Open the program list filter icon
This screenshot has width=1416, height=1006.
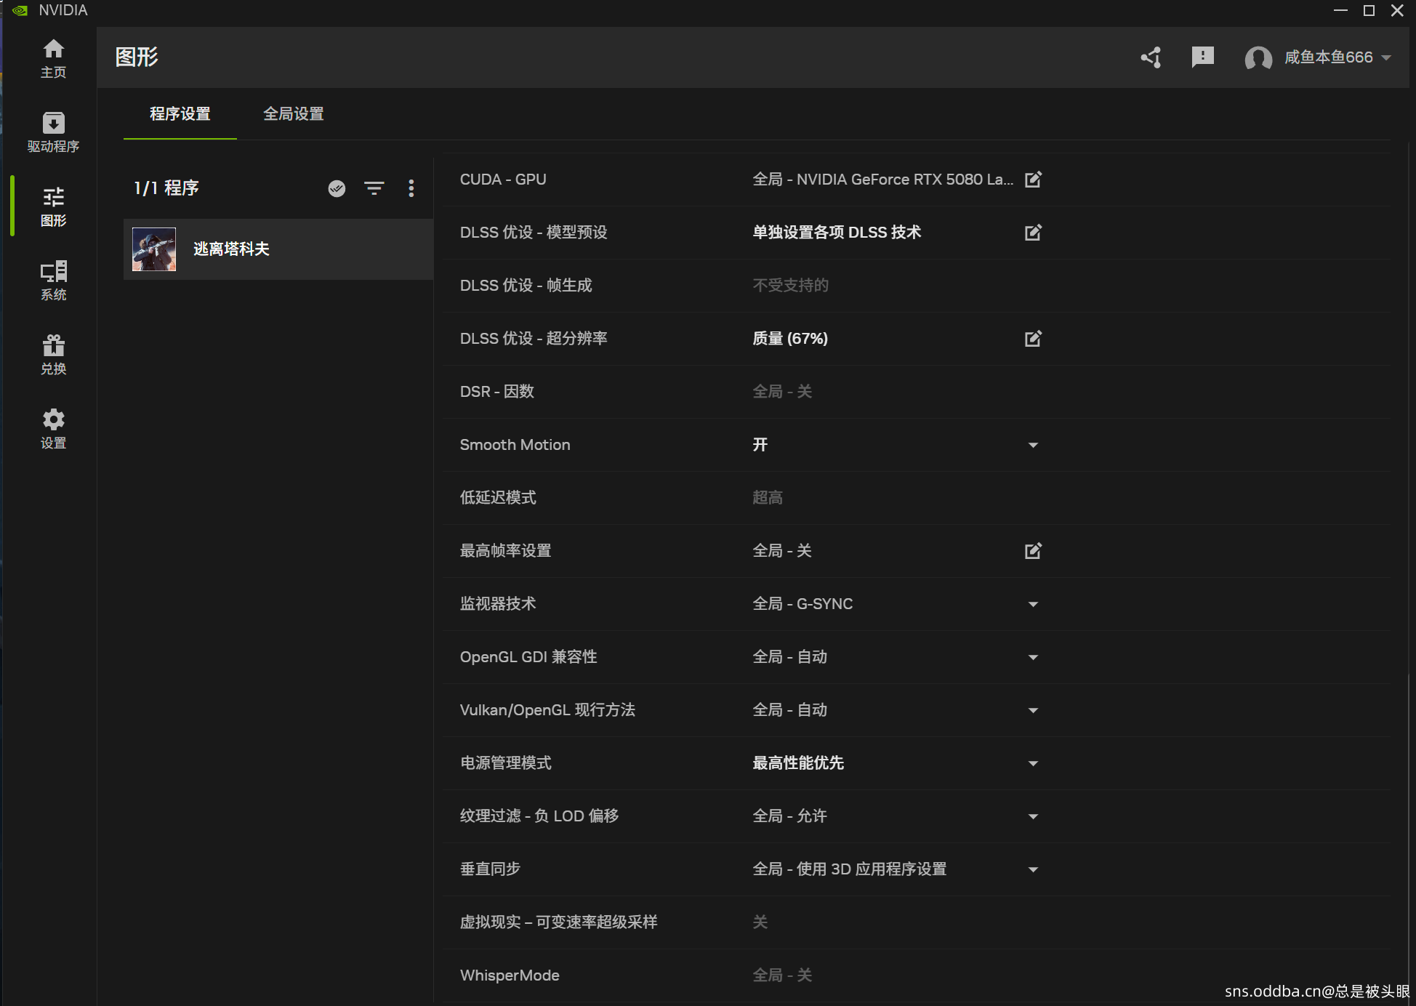point(374,189)
